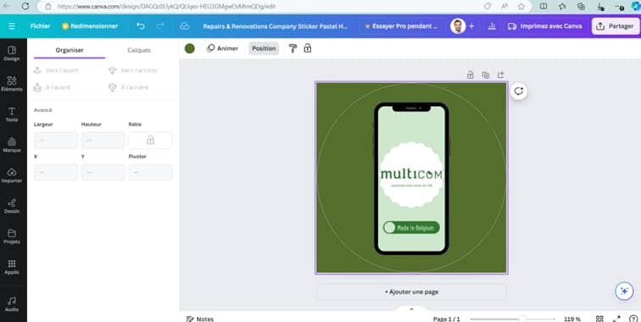Image resolution: width=641 pixels, height=322 pixels.
Task: Click the Pivoter rotation field
Action: (150, 173)
